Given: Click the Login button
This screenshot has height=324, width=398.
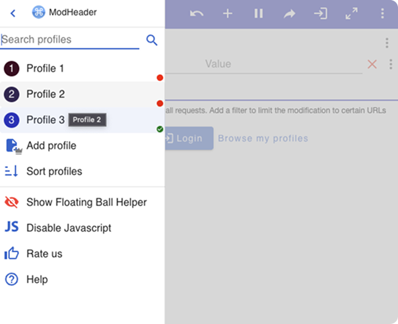Looking at the screenshot, I should [189, 138].
